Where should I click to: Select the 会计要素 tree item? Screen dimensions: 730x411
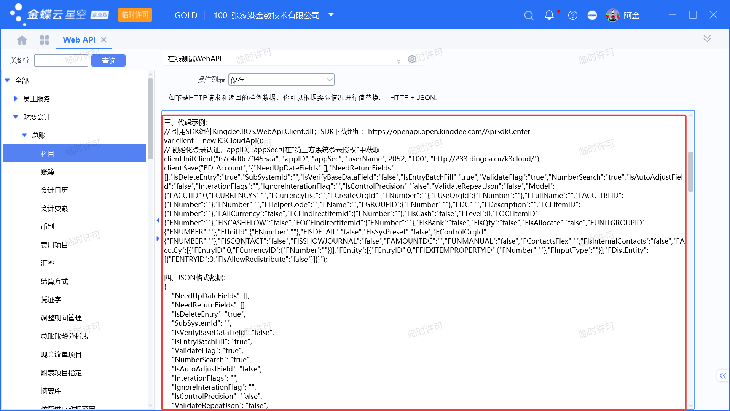(54, 208)
